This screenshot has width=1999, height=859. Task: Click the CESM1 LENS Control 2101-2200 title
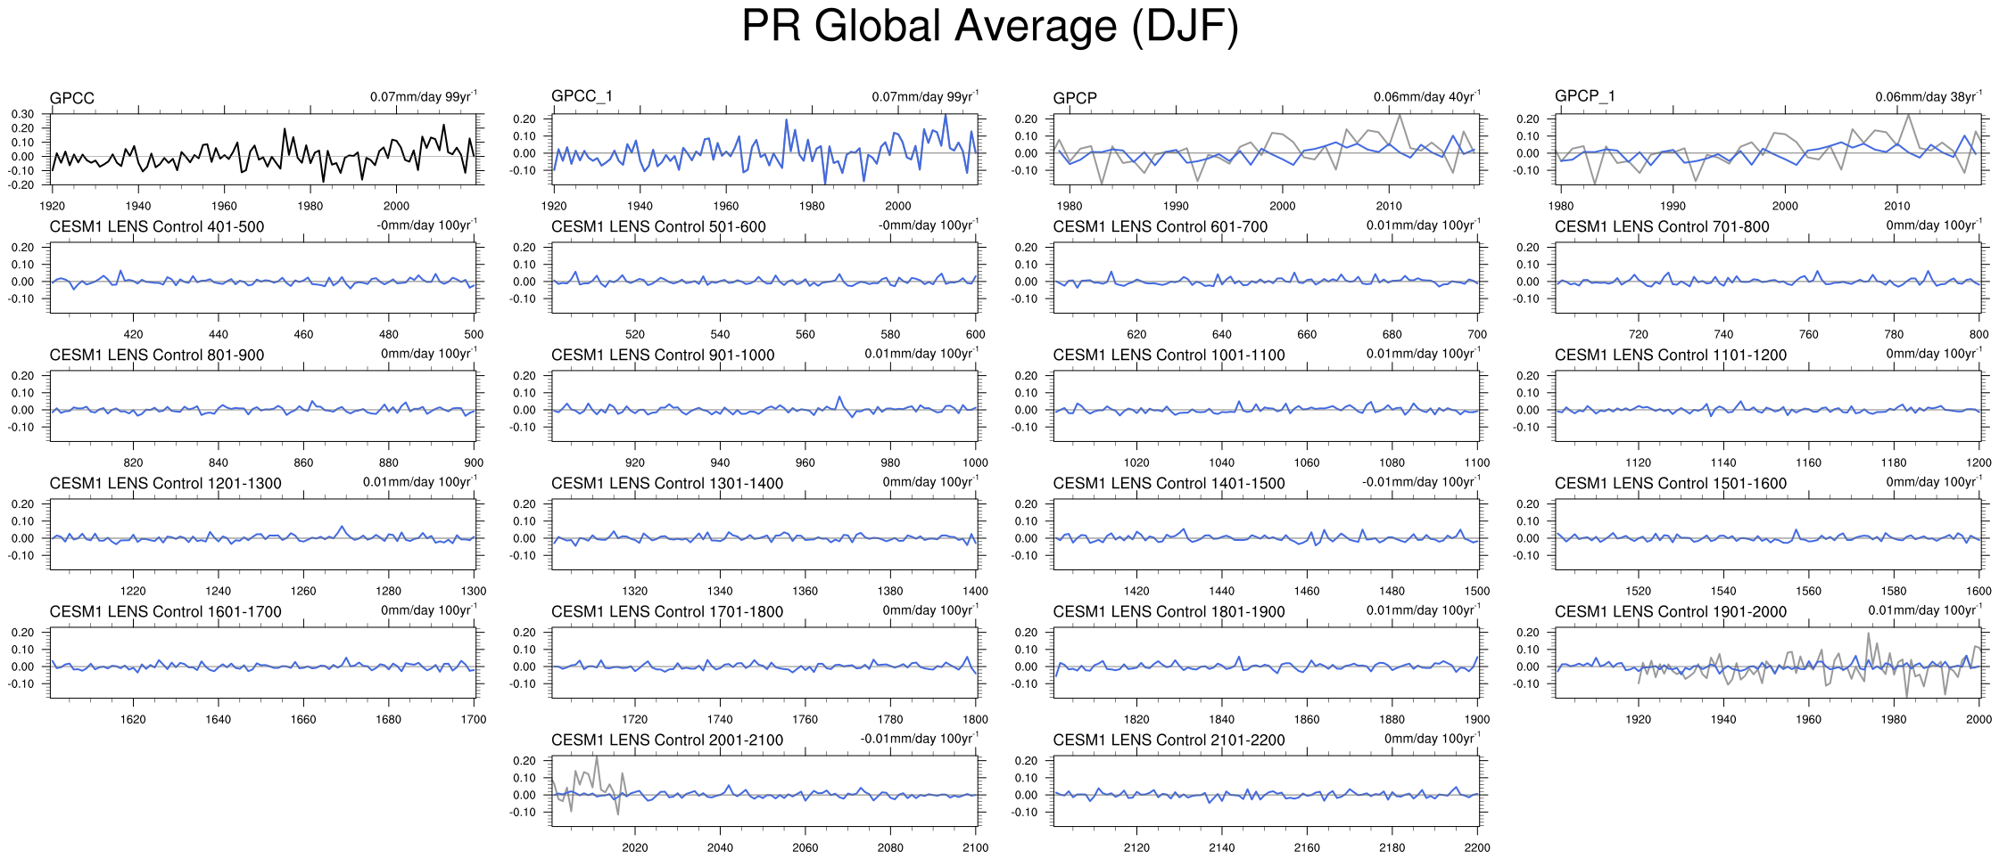click(x=1169, y=740)
